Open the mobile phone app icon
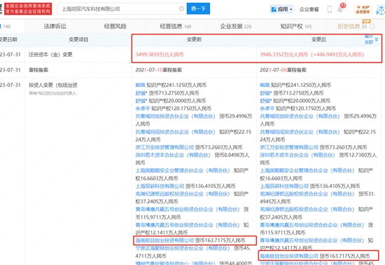The image size is (385, 265). 330,9
